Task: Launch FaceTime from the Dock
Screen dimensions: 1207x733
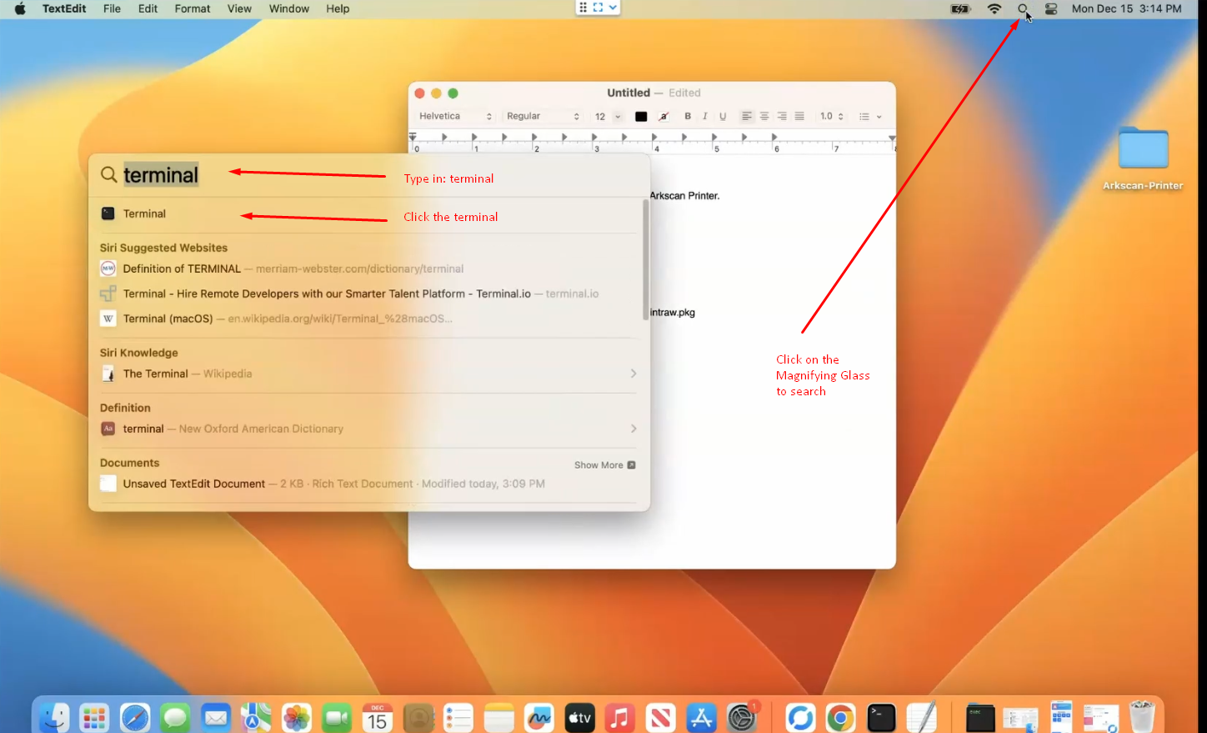Action: click(x=337, y=717)
